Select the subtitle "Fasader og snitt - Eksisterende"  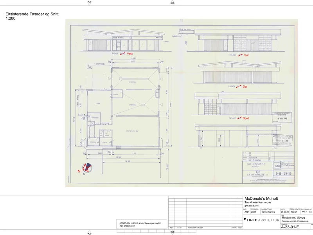[x=295, y=221]
